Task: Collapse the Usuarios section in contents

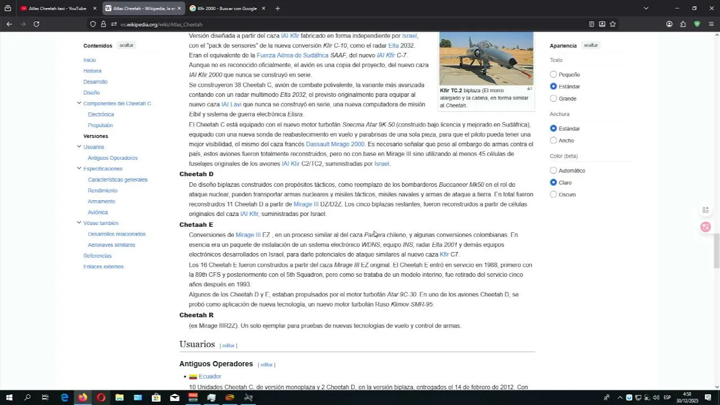Action: 79,146
